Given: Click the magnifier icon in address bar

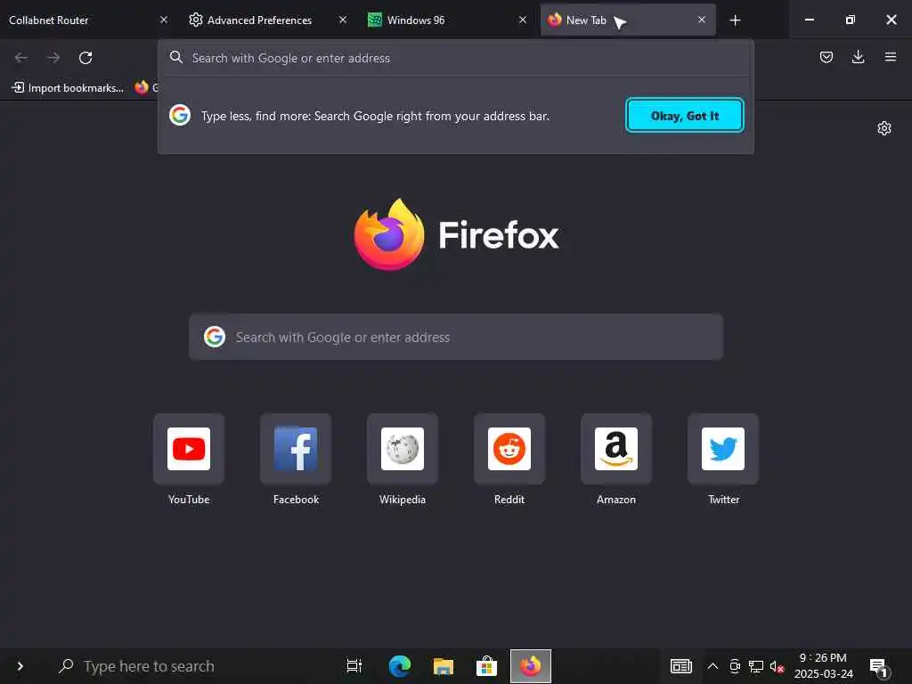Looking at the screenshot, I should point(176,57).
